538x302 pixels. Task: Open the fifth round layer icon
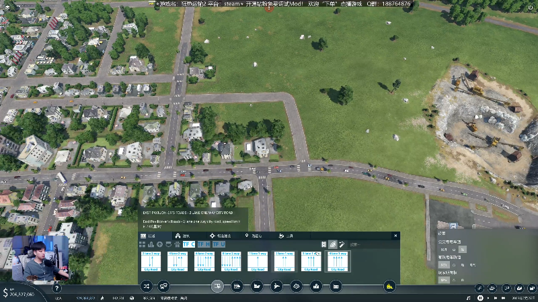(x=532, y=288)
